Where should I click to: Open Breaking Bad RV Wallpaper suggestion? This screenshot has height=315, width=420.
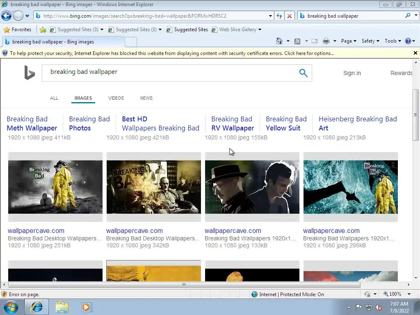pyautogui.click(x=232, y=123)
